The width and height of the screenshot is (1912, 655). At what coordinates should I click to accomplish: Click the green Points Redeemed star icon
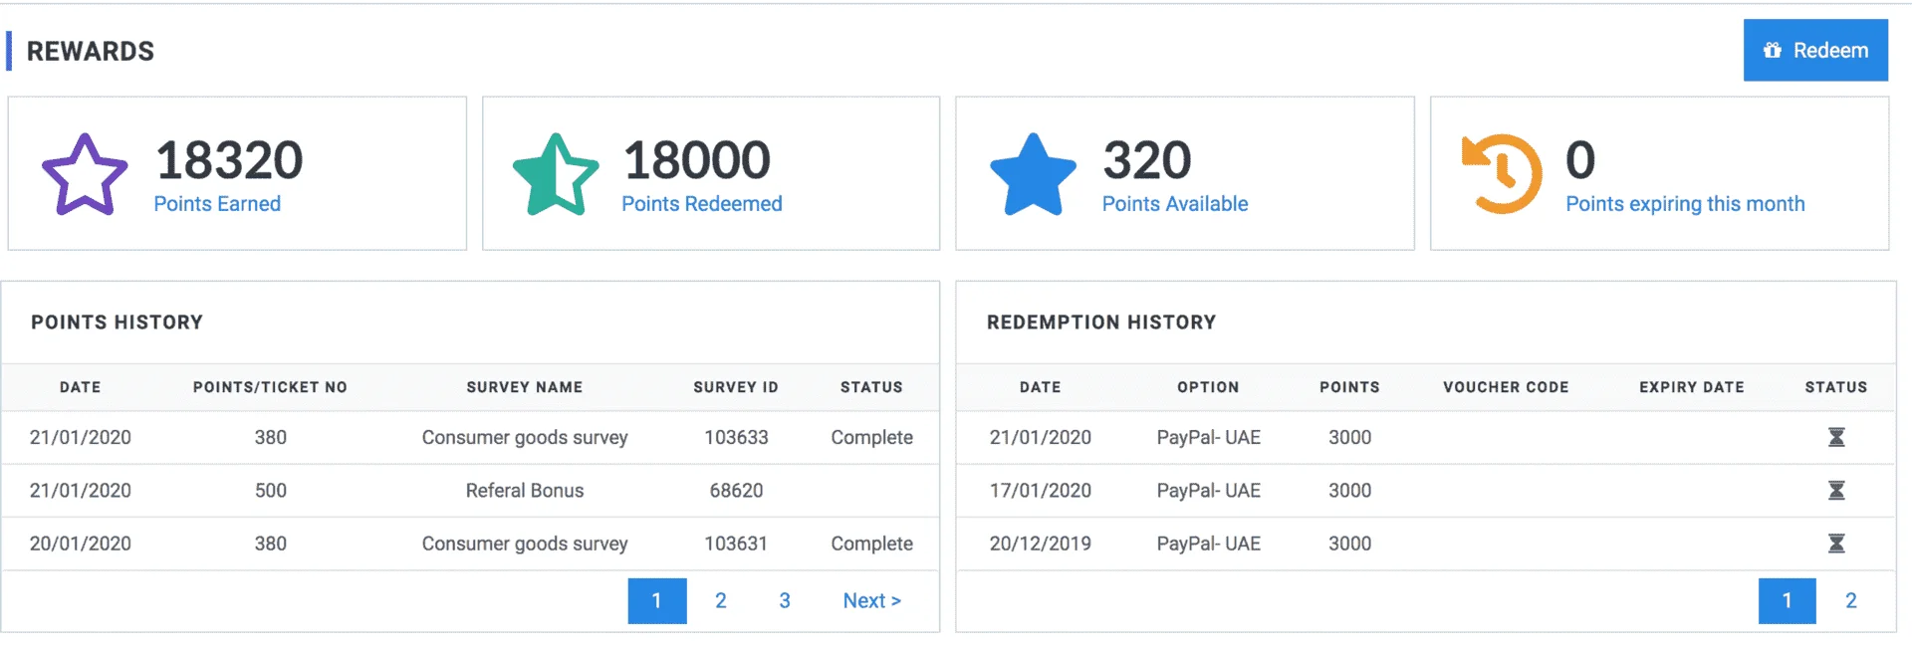pyautogui.click(x=556, y=174)
